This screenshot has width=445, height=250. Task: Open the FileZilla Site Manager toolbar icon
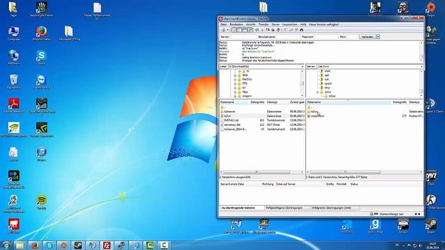pos(224,30)
